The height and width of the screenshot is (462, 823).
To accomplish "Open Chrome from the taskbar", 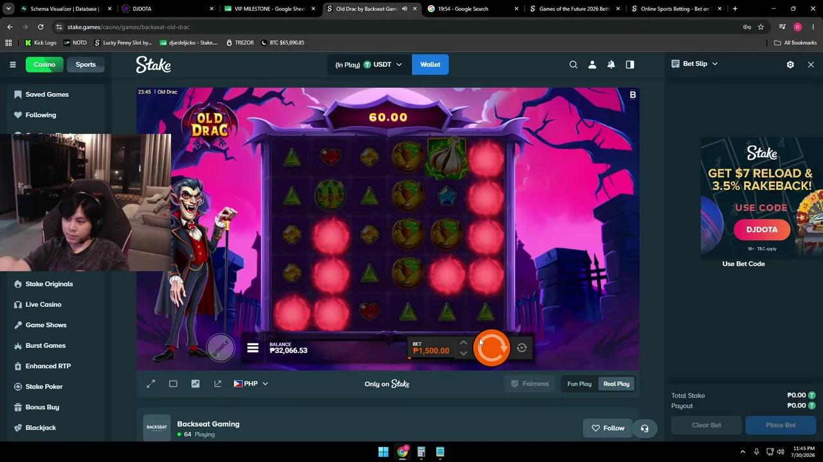I will [402, 452].
